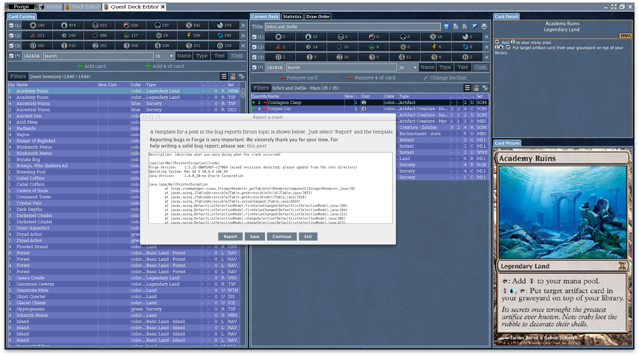The width and height of the screenshot is (639, 356).
Task: Open the catalog search 'in' dropdown
Action: coord(165,56)
